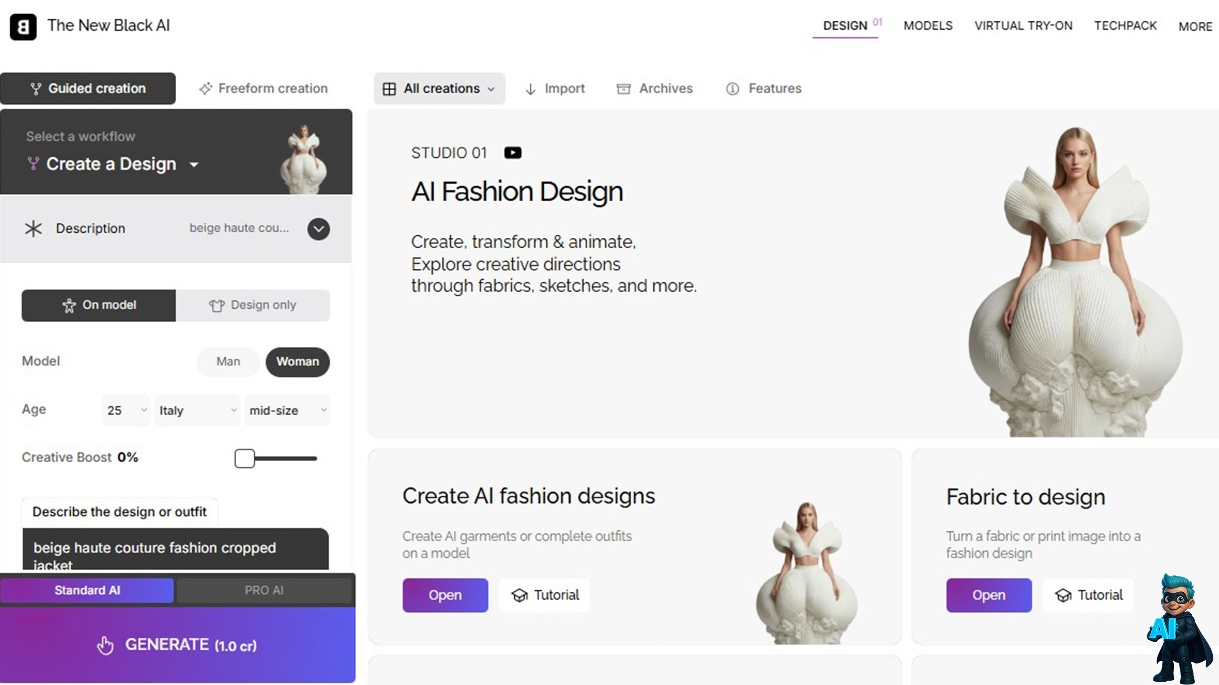Click the AI Fashion Design hero model image
Image resolution: width=1219 pixels, height=685 pixels.
pos(1075,282)
